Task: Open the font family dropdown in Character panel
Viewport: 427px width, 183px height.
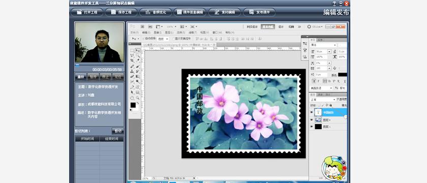Action: tap(323, 45)
